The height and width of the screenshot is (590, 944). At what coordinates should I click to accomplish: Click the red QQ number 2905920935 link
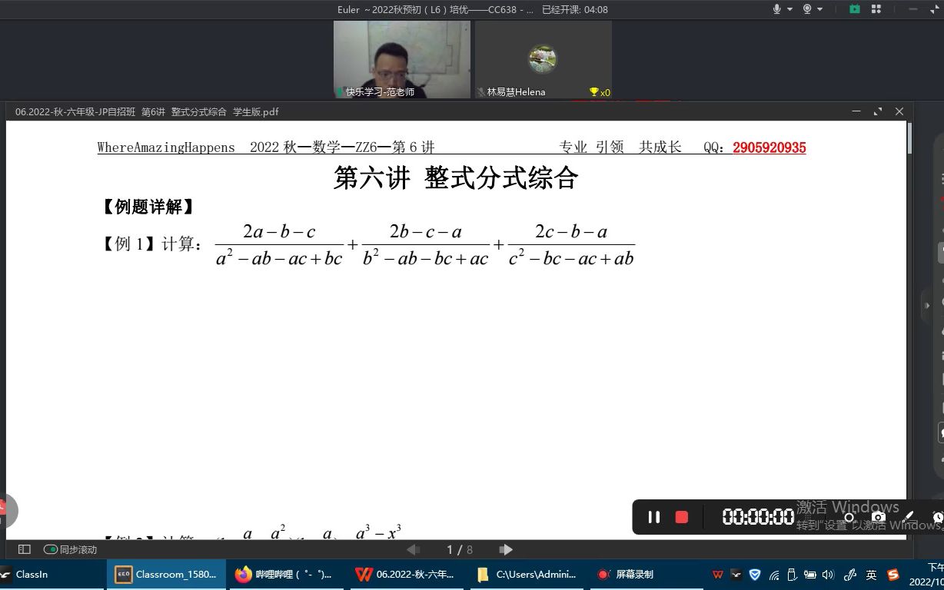coord(769,147)
